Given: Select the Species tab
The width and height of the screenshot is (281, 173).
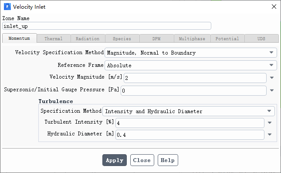Looking at the screenshot, I should click(122, 38).
